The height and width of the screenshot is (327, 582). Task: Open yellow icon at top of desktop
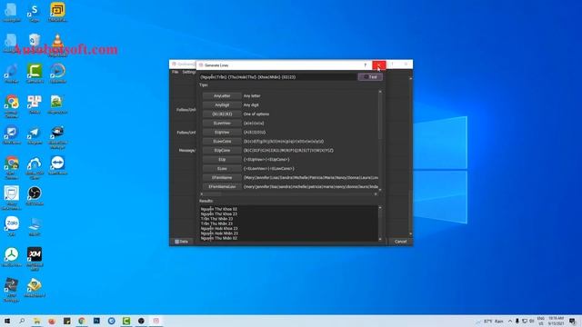pos(57,13)
